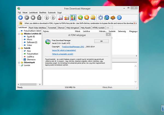This screenshot has height=115, width=164.
Task: Click the download list scroll right arrow
Action: pos(136,56)
